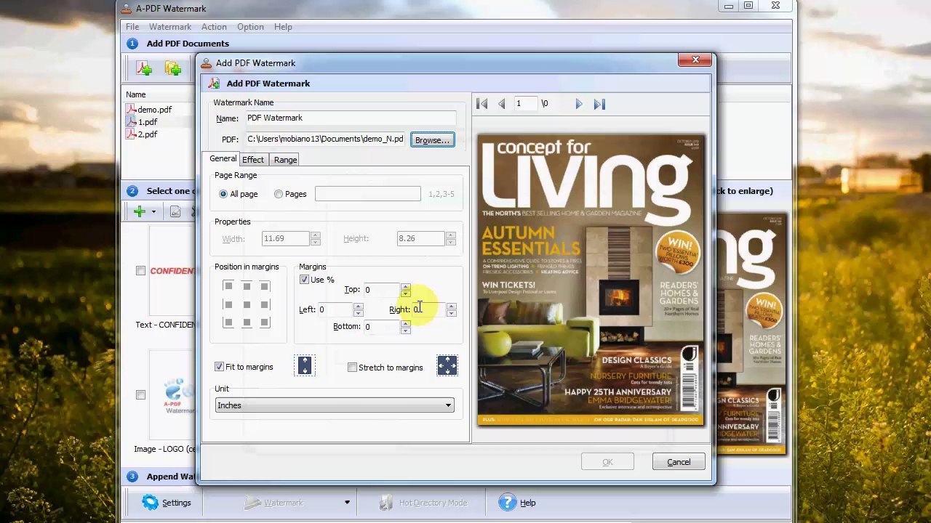Click the magazine cover preview thumbnail
The image size is (931, 523).
click(x=591, y=280)
